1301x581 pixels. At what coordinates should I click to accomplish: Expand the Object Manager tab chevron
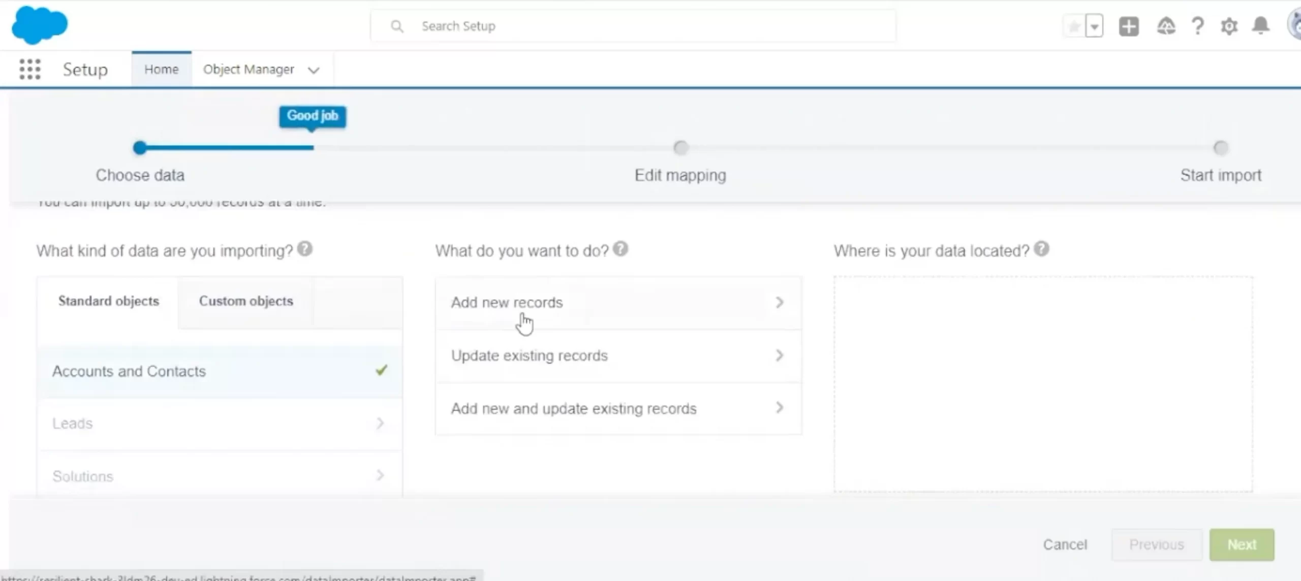click(314, 70)
